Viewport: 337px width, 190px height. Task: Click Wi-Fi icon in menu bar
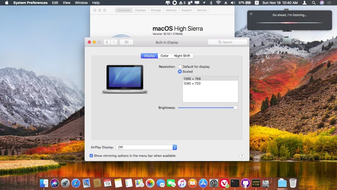click(218, 3)
